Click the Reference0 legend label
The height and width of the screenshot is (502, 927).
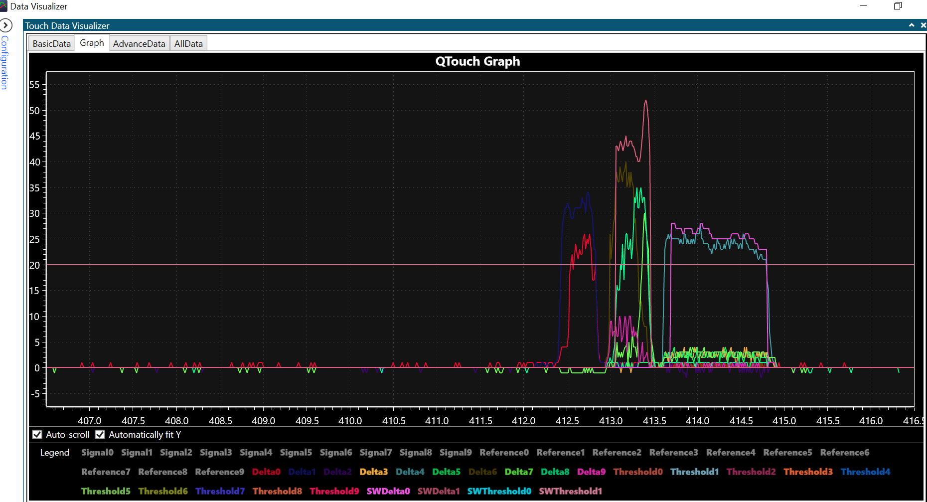[504, 453]
